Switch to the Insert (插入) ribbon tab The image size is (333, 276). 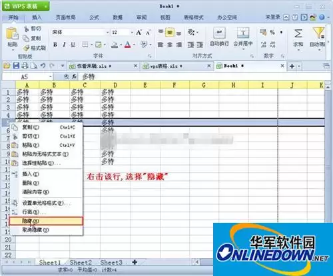pyautogui.click(x=37, y=17)
